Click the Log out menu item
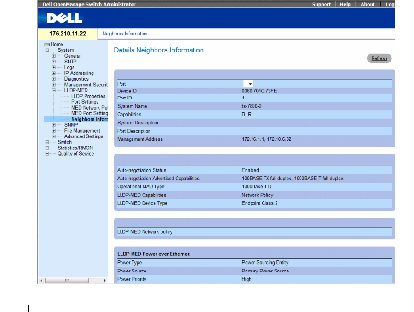This screenshot has height=312, width=414. click(390, 4)
